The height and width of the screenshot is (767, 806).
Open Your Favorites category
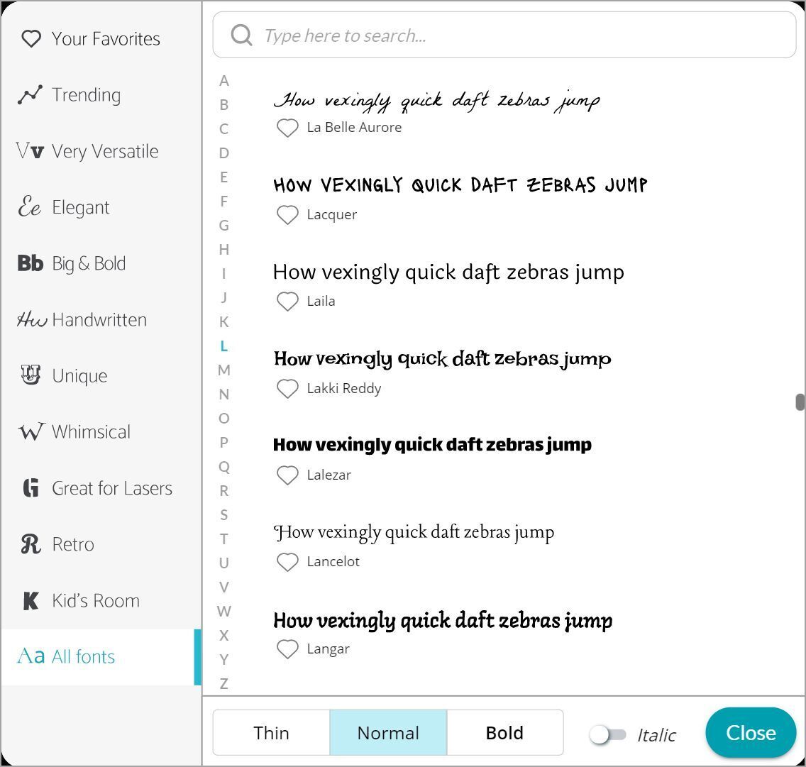pos(101,38)
